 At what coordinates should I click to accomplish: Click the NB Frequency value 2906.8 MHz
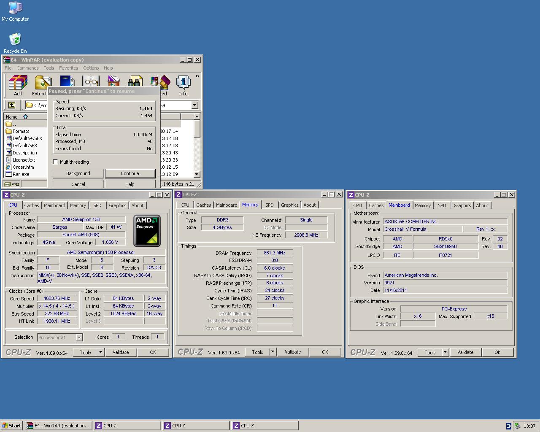click(x=306, y=235)
